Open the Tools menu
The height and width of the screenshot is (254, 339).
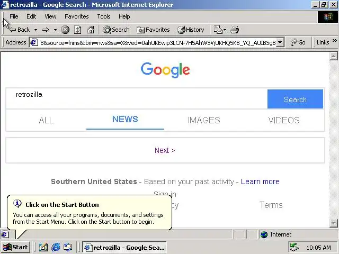[x=104, y=16]
